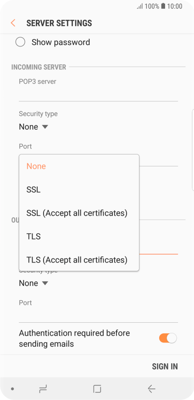The image size is (194, 400).
Task: Toggle Authentication required before sending emails switch
Action: point(168,338)
